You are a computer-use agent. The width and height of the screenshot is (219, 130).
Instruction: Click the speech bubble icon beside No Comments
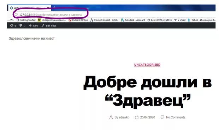point(162,117)
